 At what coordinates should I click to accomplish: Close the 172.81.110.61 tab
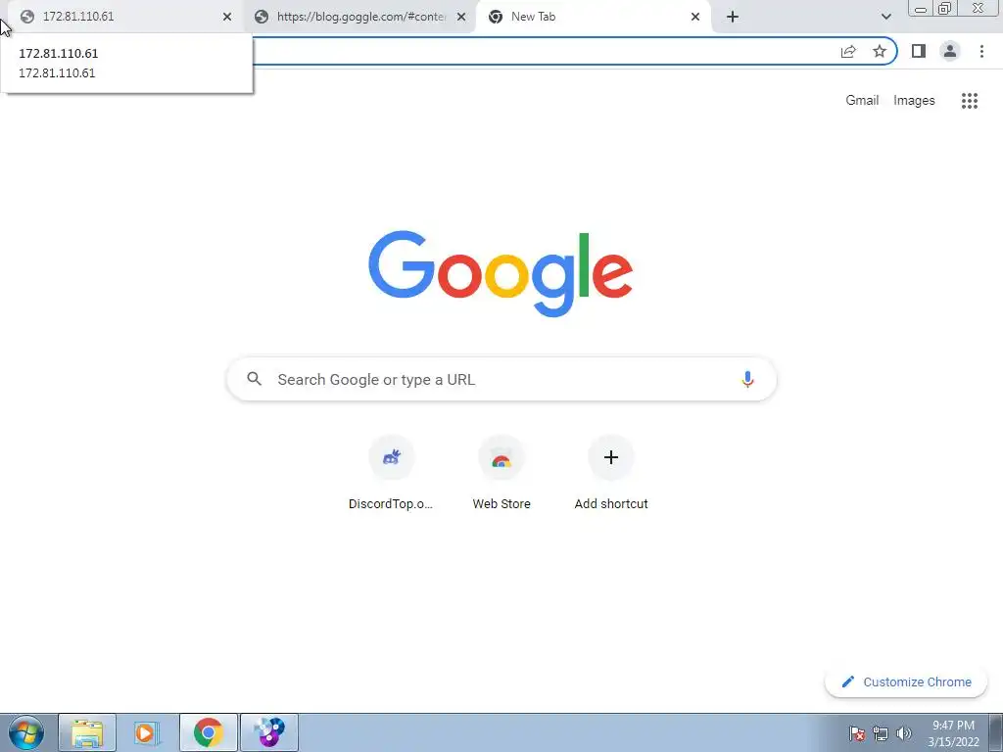[x=227, y=17]
